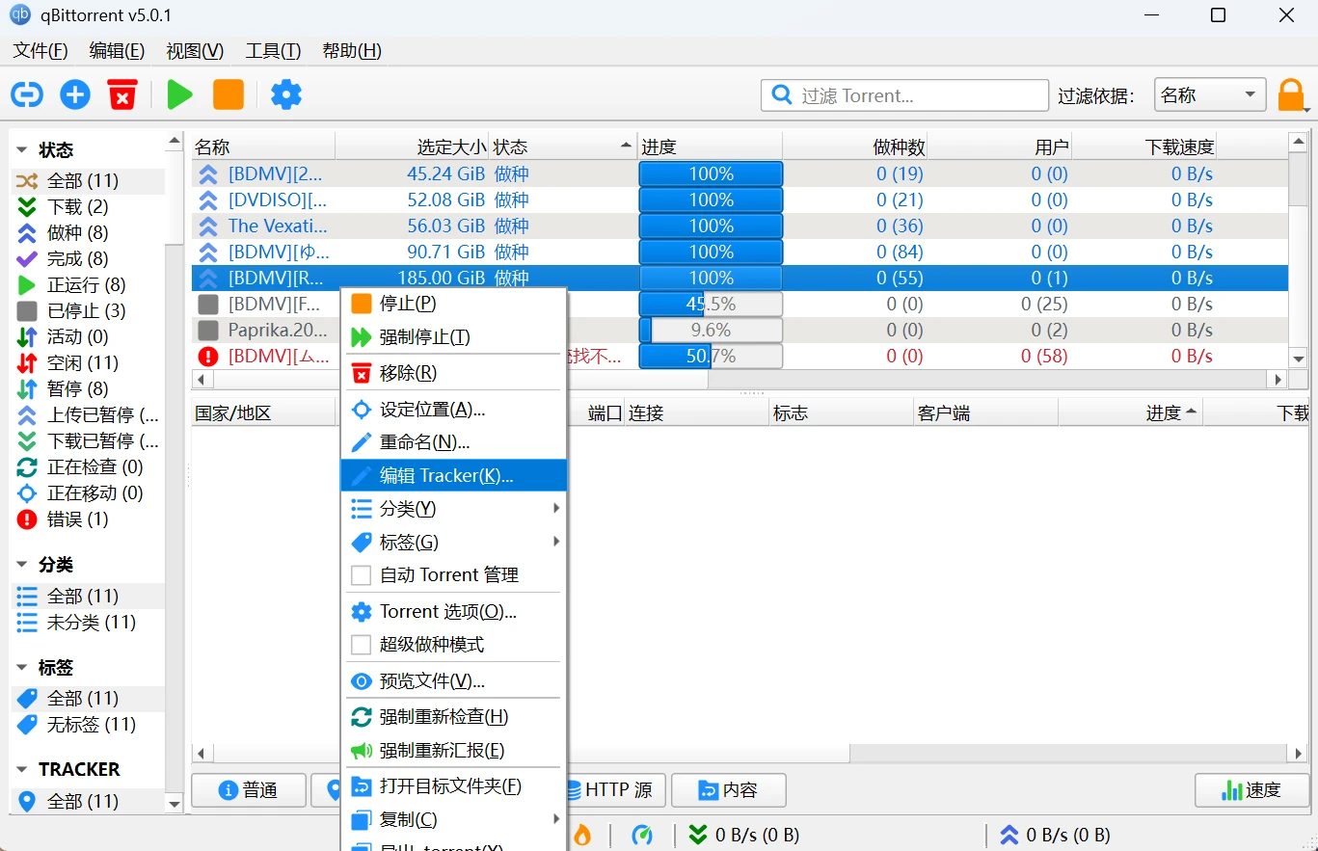This screenshot has width=1318, height=851.
Task: Open the 过滤依据 名称 dropdown
Action: (1210, 95)
